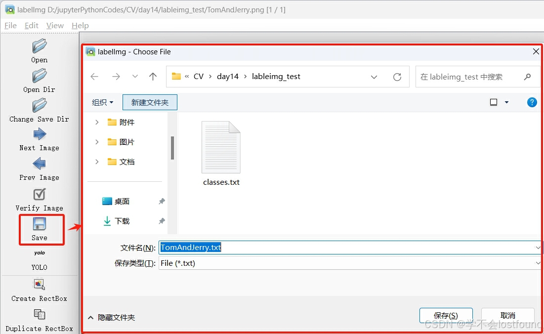
Task: Go to Prev Image with arrow icon
Action: (x=39, y=164)
